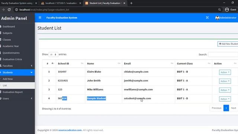Open the Action dropdown for John Smith

coord(225,81)
